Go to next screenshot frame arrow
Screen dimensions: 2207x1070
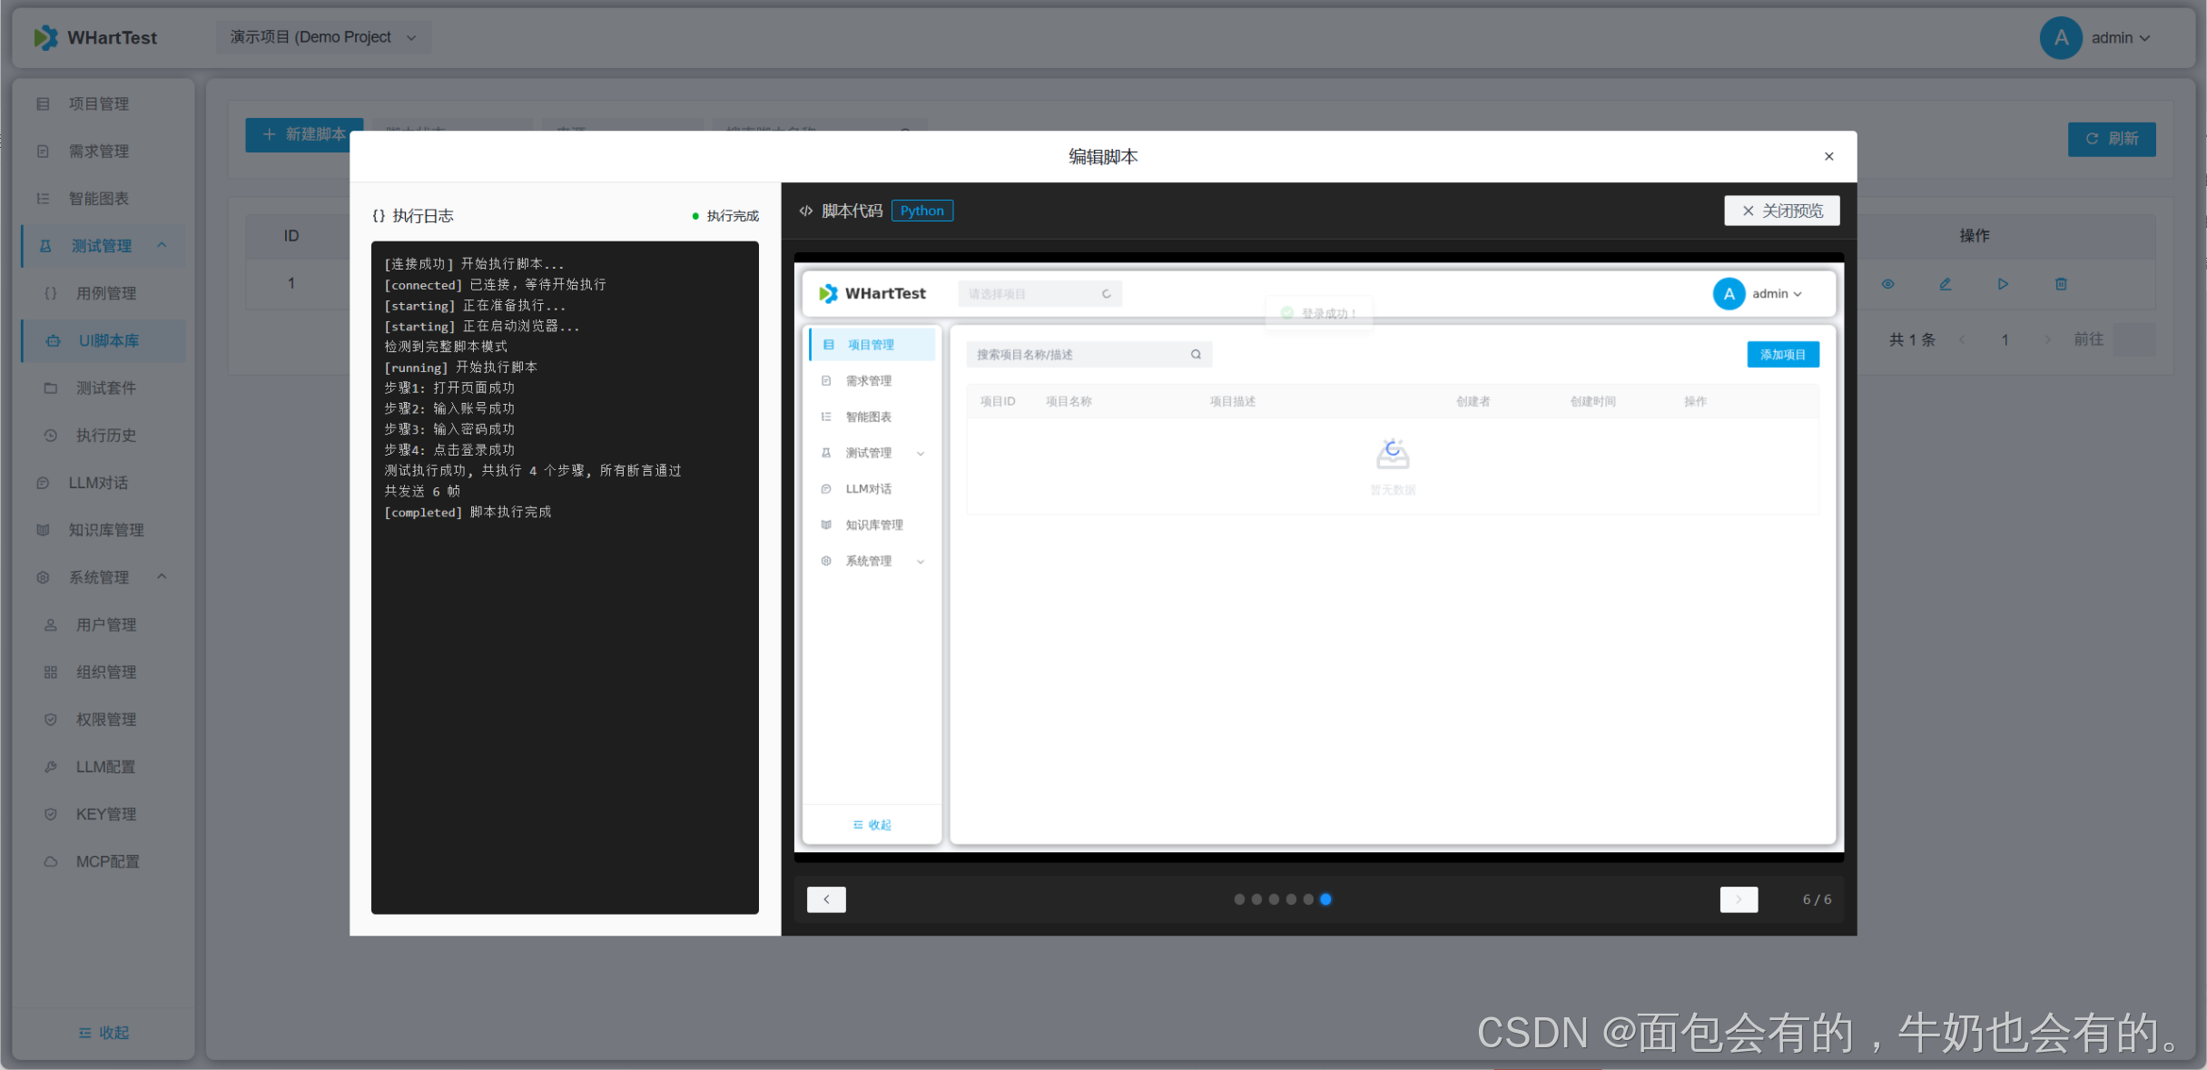point(1739,899)
